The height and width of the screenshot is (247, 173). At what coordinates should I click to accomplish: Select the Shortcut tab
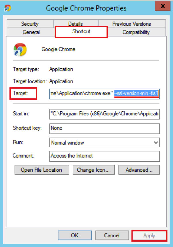(x=81, y=31)
